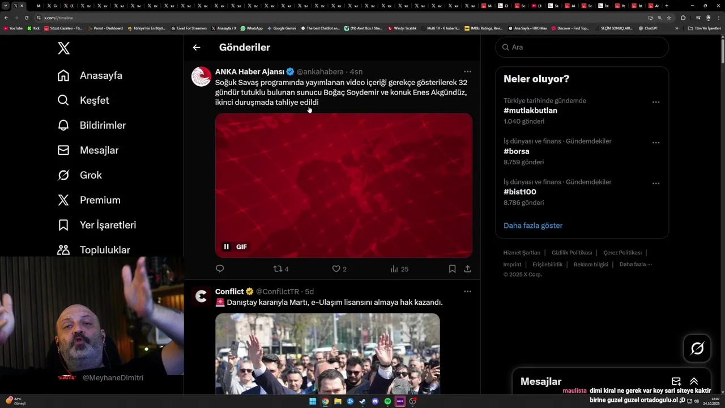725x408 pixels.
Task: Click Daha fazla göster link
Action: [x=533, y=226]
